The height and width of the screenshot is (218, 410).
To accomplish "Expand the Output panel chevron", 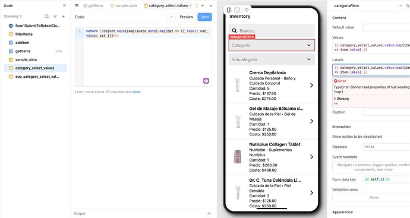I will coord(209,214).
